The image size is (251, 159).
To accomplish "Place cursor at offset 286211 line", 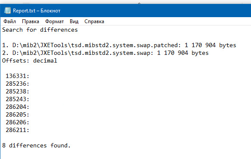I will pyautogui.click(x=18, y=130).
